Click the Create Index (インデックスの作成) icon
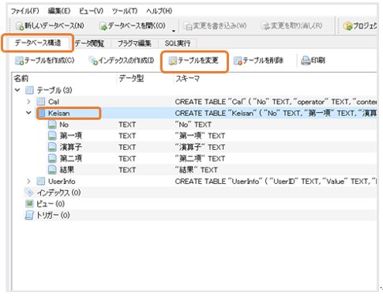This screenshot has height=296, width=383. 93,61
